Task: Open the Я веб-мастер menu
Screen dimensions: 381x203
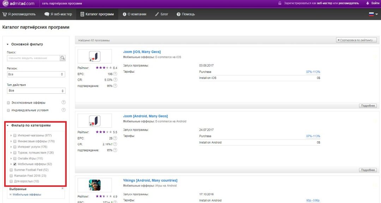Action: tap(58, 14)
